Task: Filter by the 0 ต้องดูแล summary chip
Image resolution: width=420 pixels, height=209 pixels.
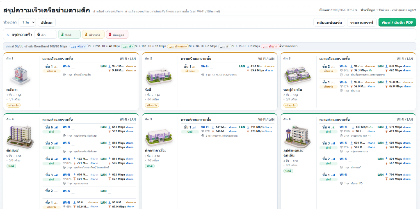Action: (x=117, y=34)
